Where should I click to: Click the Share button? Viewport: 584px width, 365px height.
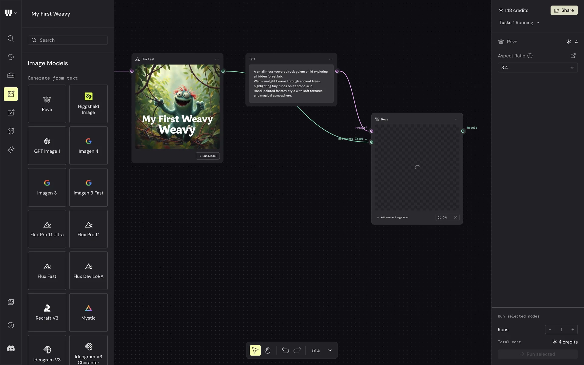click(x=564, y=10)
